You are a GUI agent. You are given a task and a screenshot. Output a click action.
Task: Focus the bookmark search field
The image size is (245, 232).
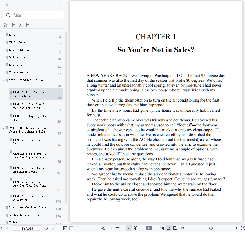pos(33,15)
